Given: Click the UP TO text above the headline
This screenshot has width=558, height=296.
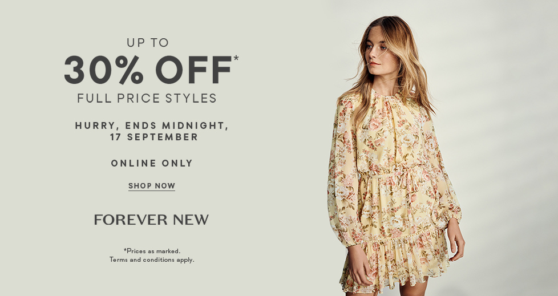Looking at the screenshot, I should [x=148, y=43].
